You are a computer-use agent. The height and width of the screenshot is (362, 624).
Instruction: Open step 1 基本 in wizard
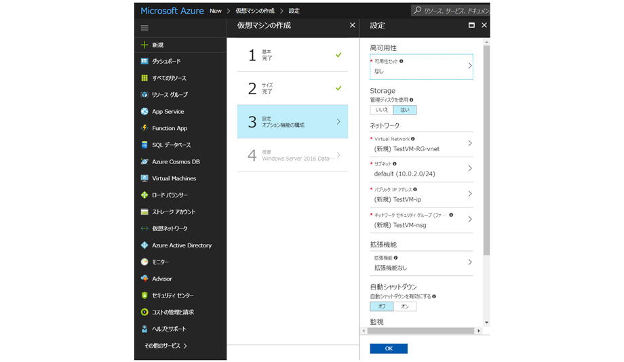point(292,55)
